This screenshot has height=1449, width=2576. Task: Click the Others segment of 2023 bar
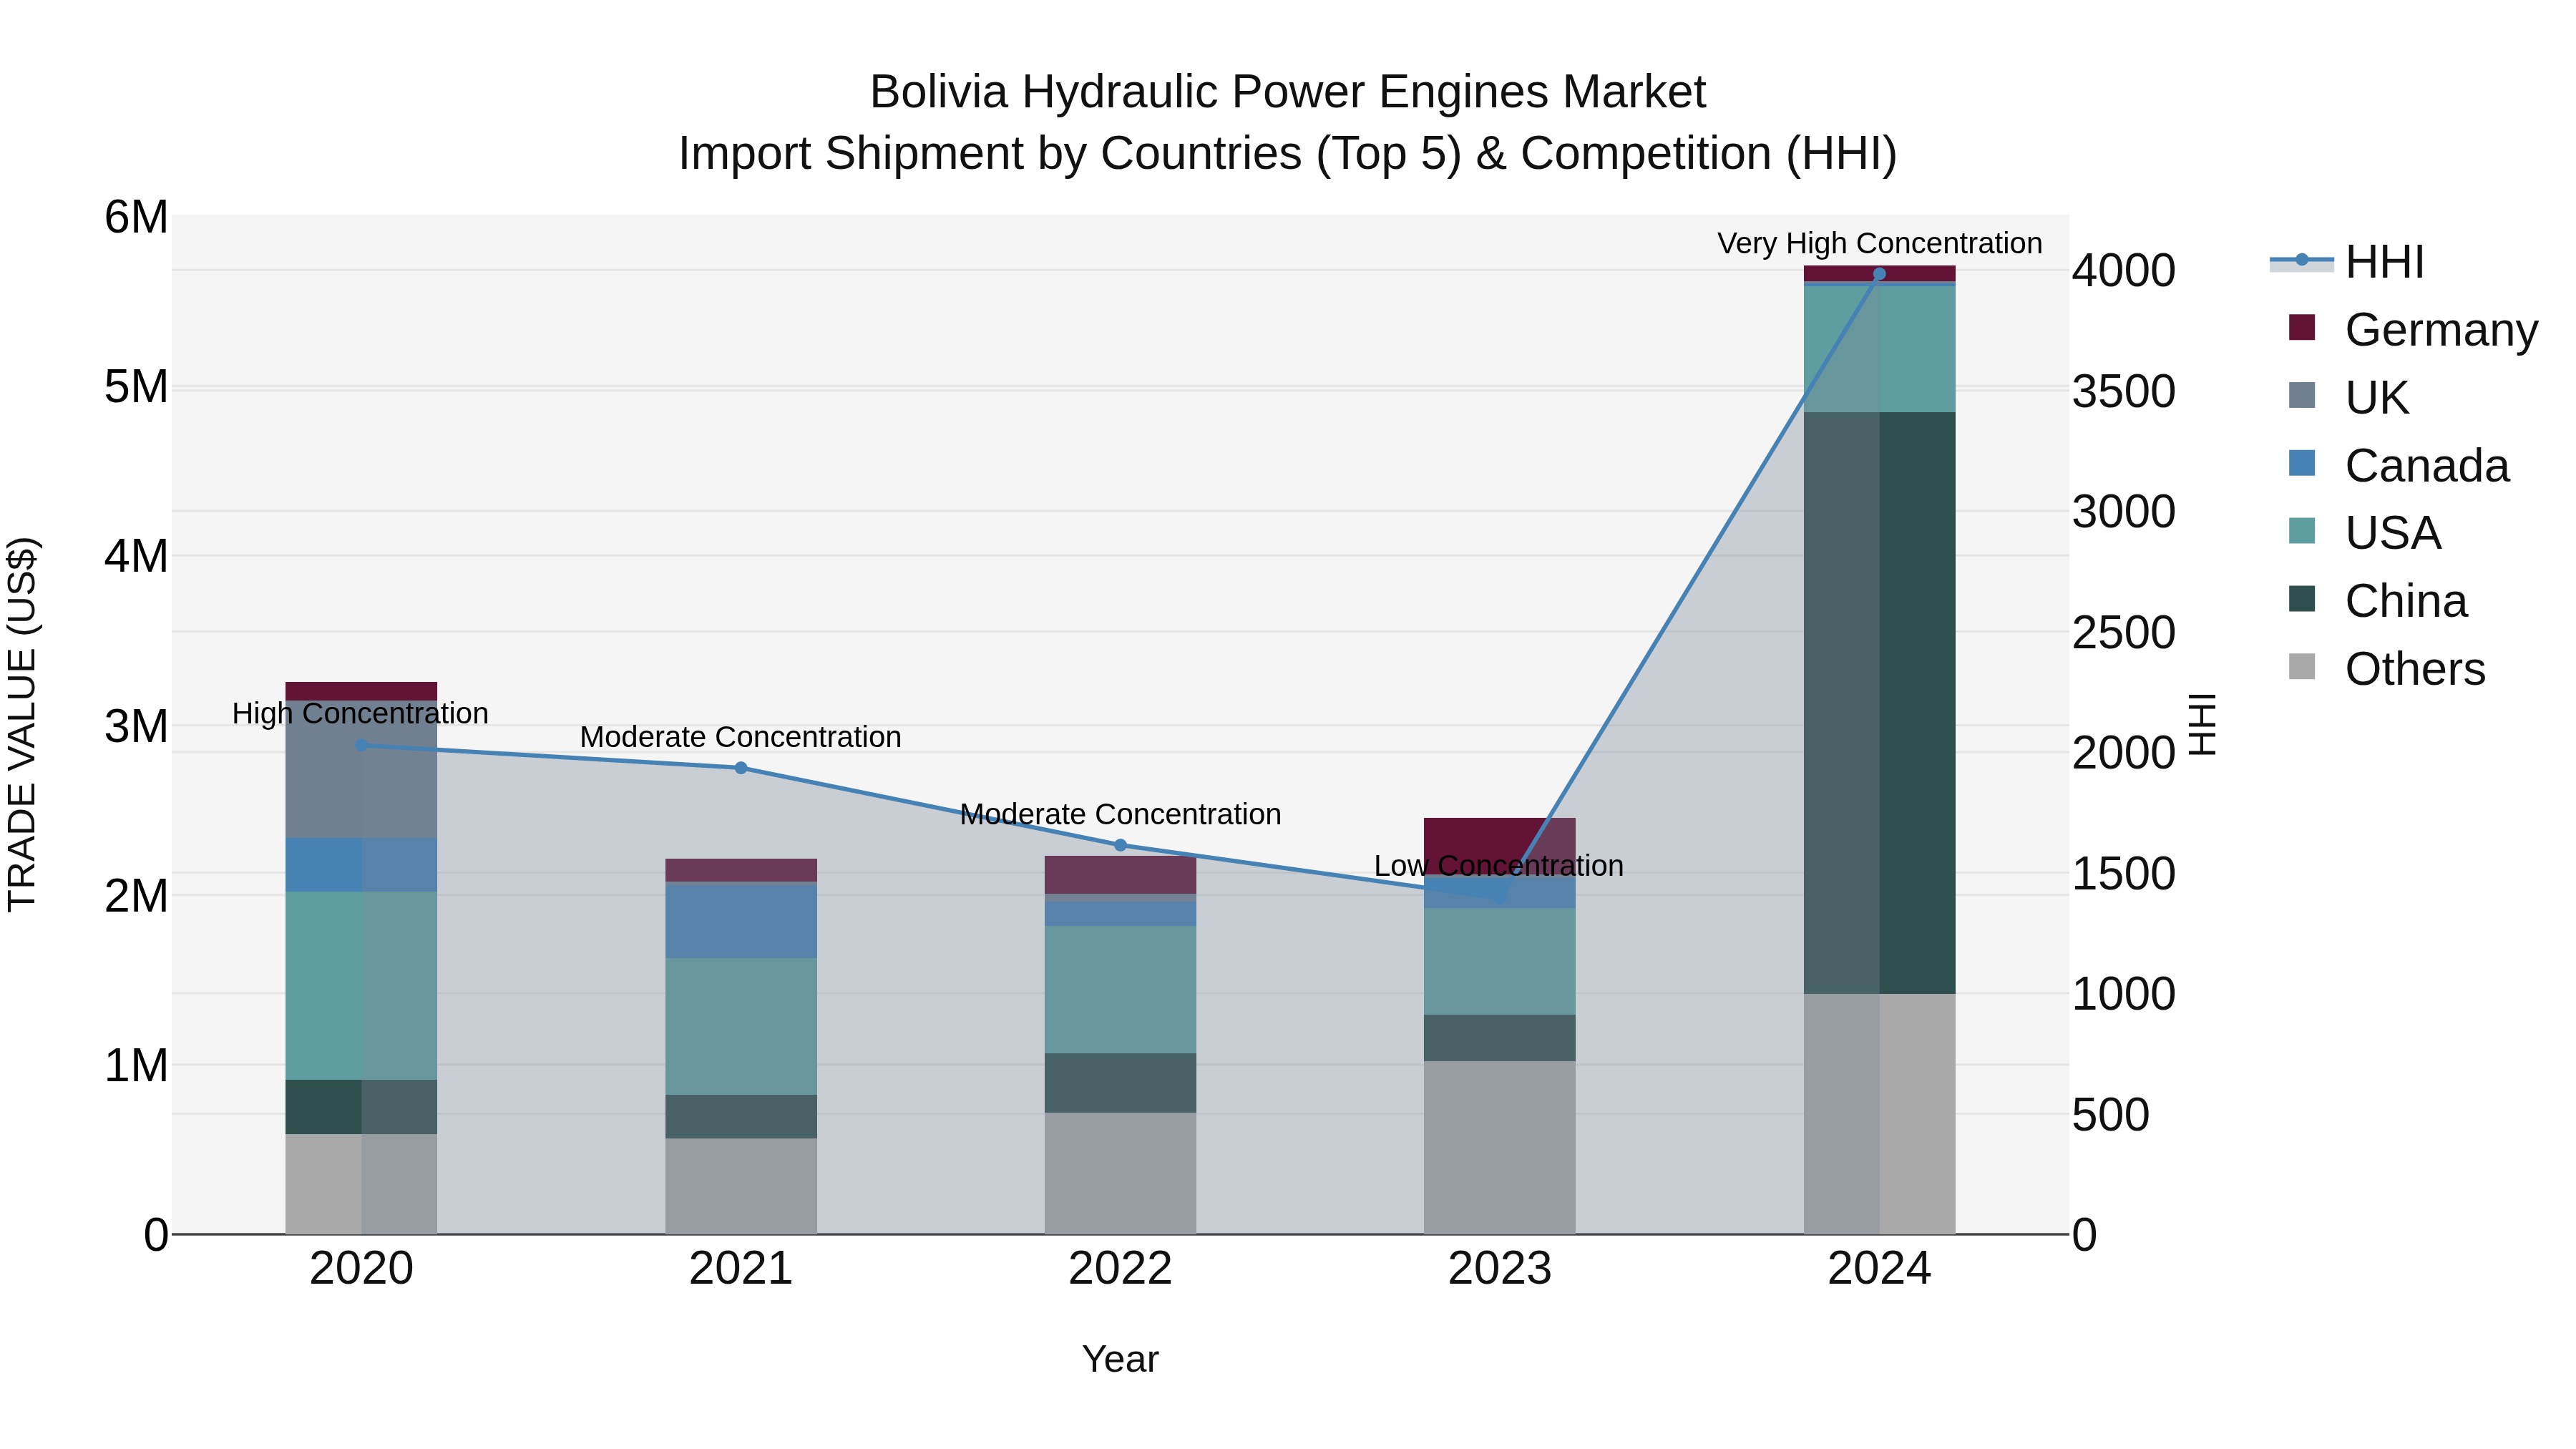point(1499,1147)
